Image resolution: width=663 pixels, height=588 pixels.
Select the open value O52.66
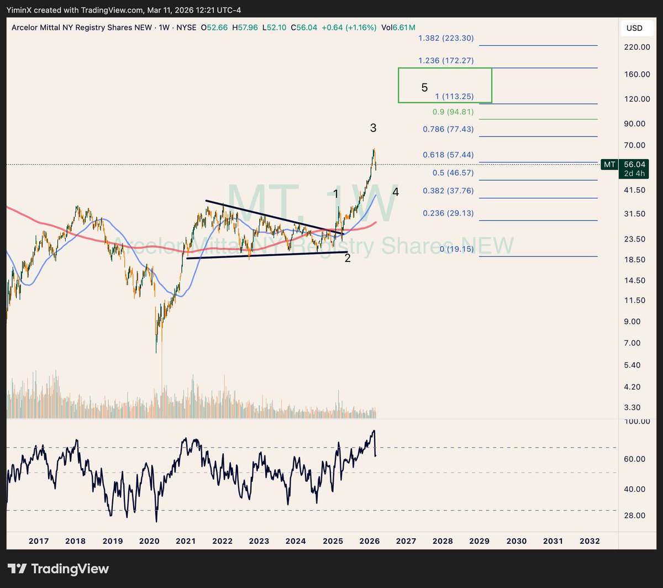coord(215,27)
